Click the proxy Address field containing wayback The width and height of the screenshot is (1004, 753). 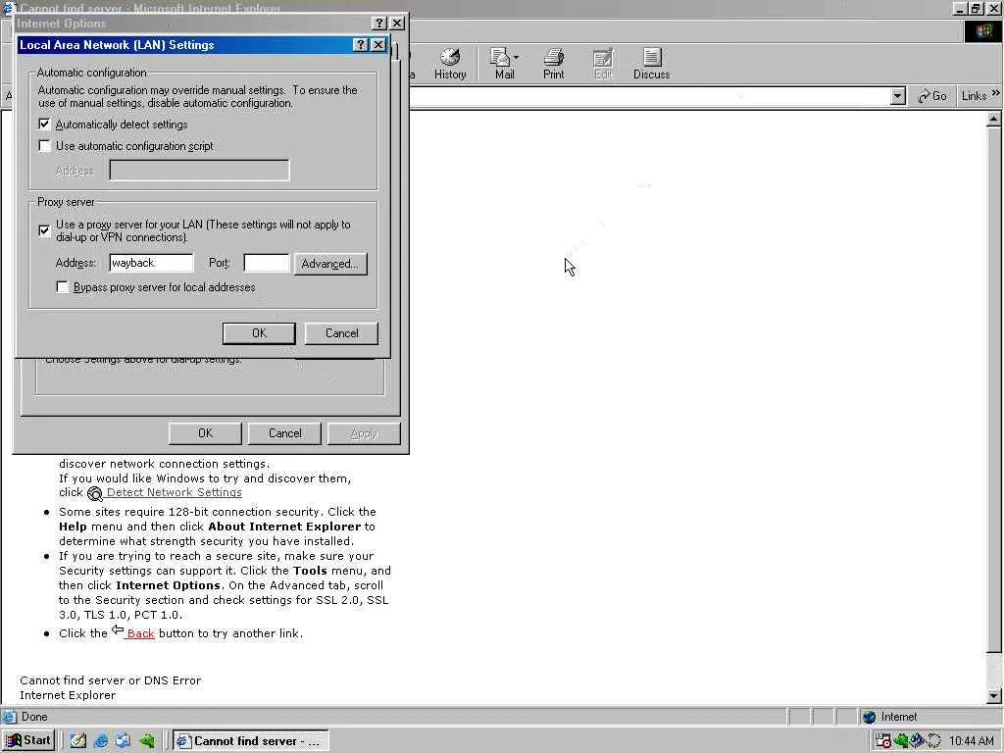pos(151,263)
